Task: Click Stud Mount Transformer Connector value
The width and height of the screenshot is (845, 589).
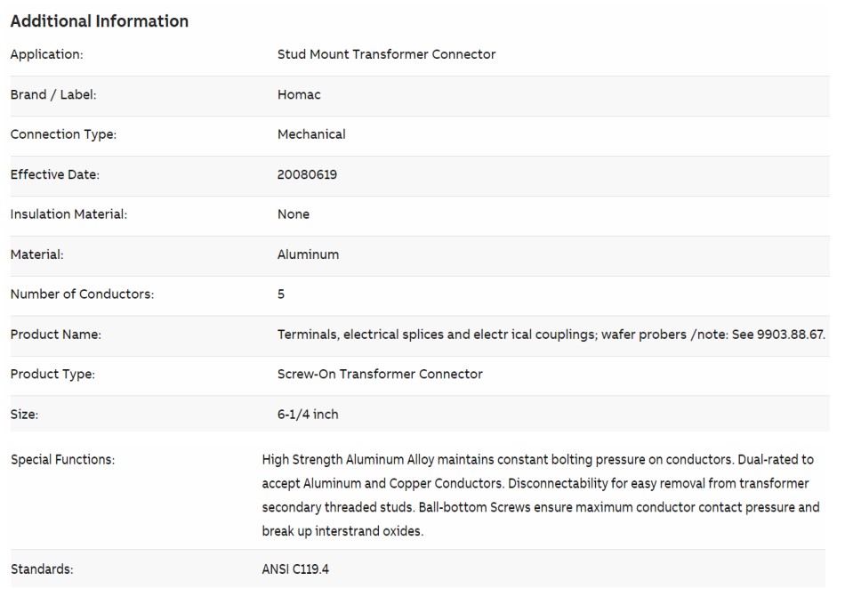Action: pos(386,54)
